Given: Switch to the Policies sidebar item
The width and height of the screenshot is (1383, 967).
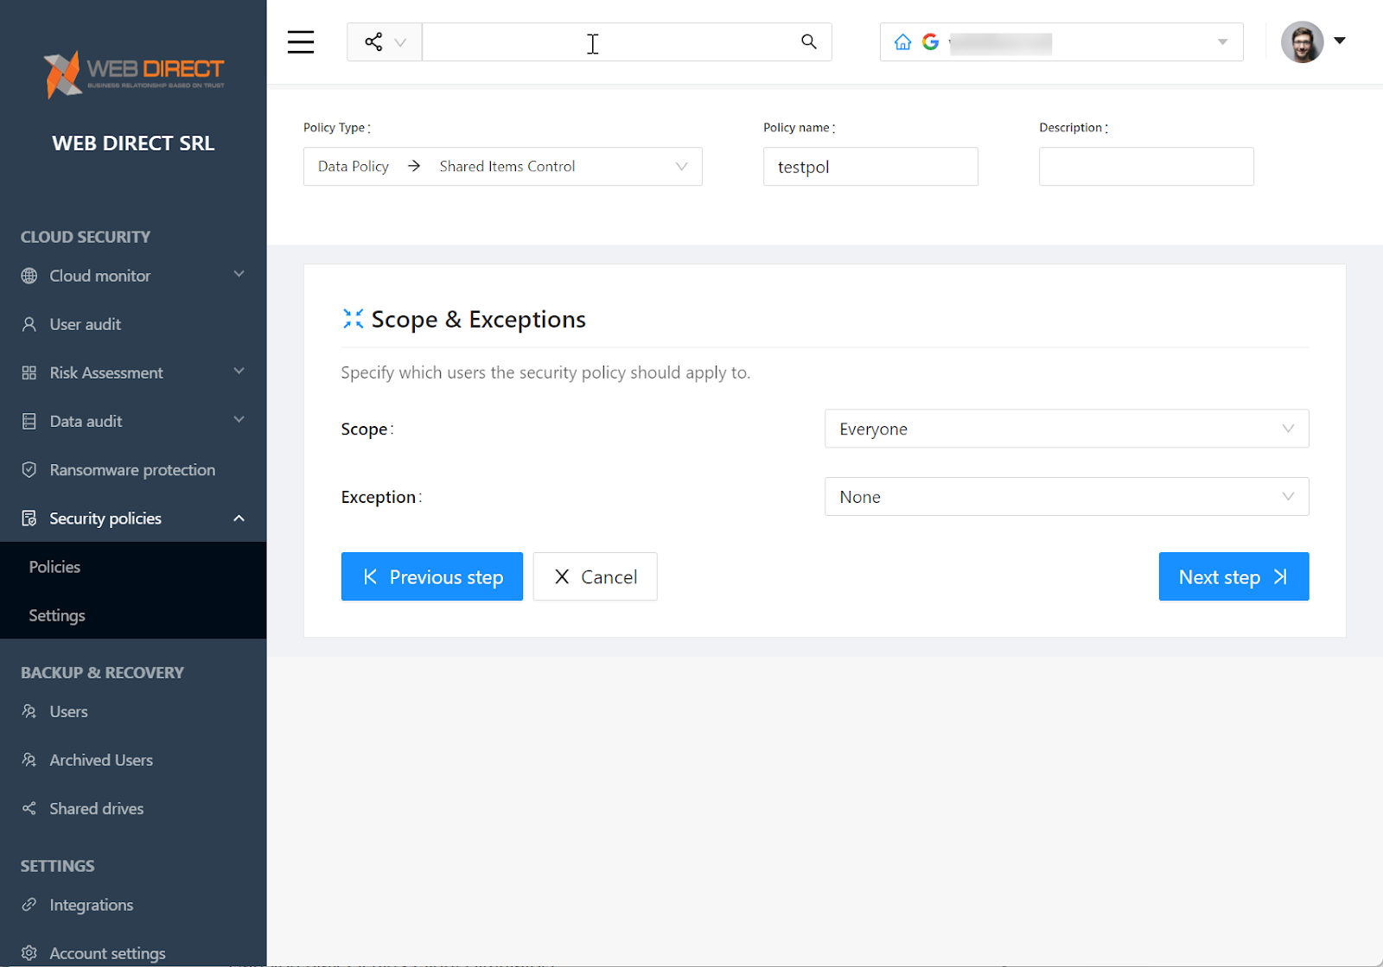Looking at the screenshot, I should pyautogui.click(x=54, y=567).
